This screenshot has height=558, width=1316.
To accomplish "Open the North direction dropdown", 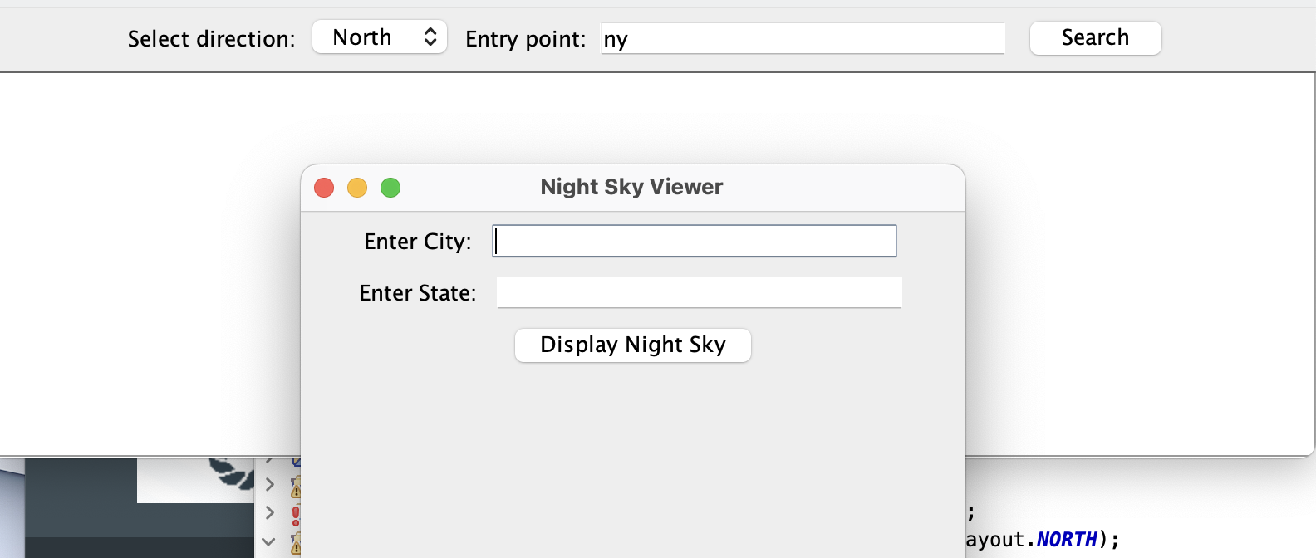I will [380, 37].
